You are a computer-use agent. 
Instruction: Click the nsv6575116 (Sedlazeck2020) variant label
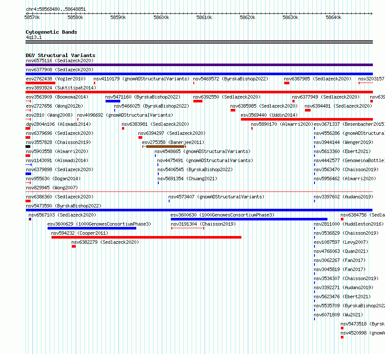click(x=60, y=61)
